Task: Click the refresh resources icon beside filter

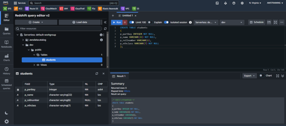Action: click(105, 28)
